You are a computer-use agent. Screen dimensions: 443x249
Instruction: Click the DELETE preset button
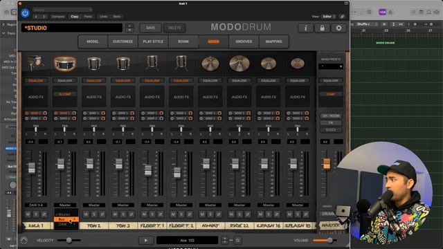[174, 28]
